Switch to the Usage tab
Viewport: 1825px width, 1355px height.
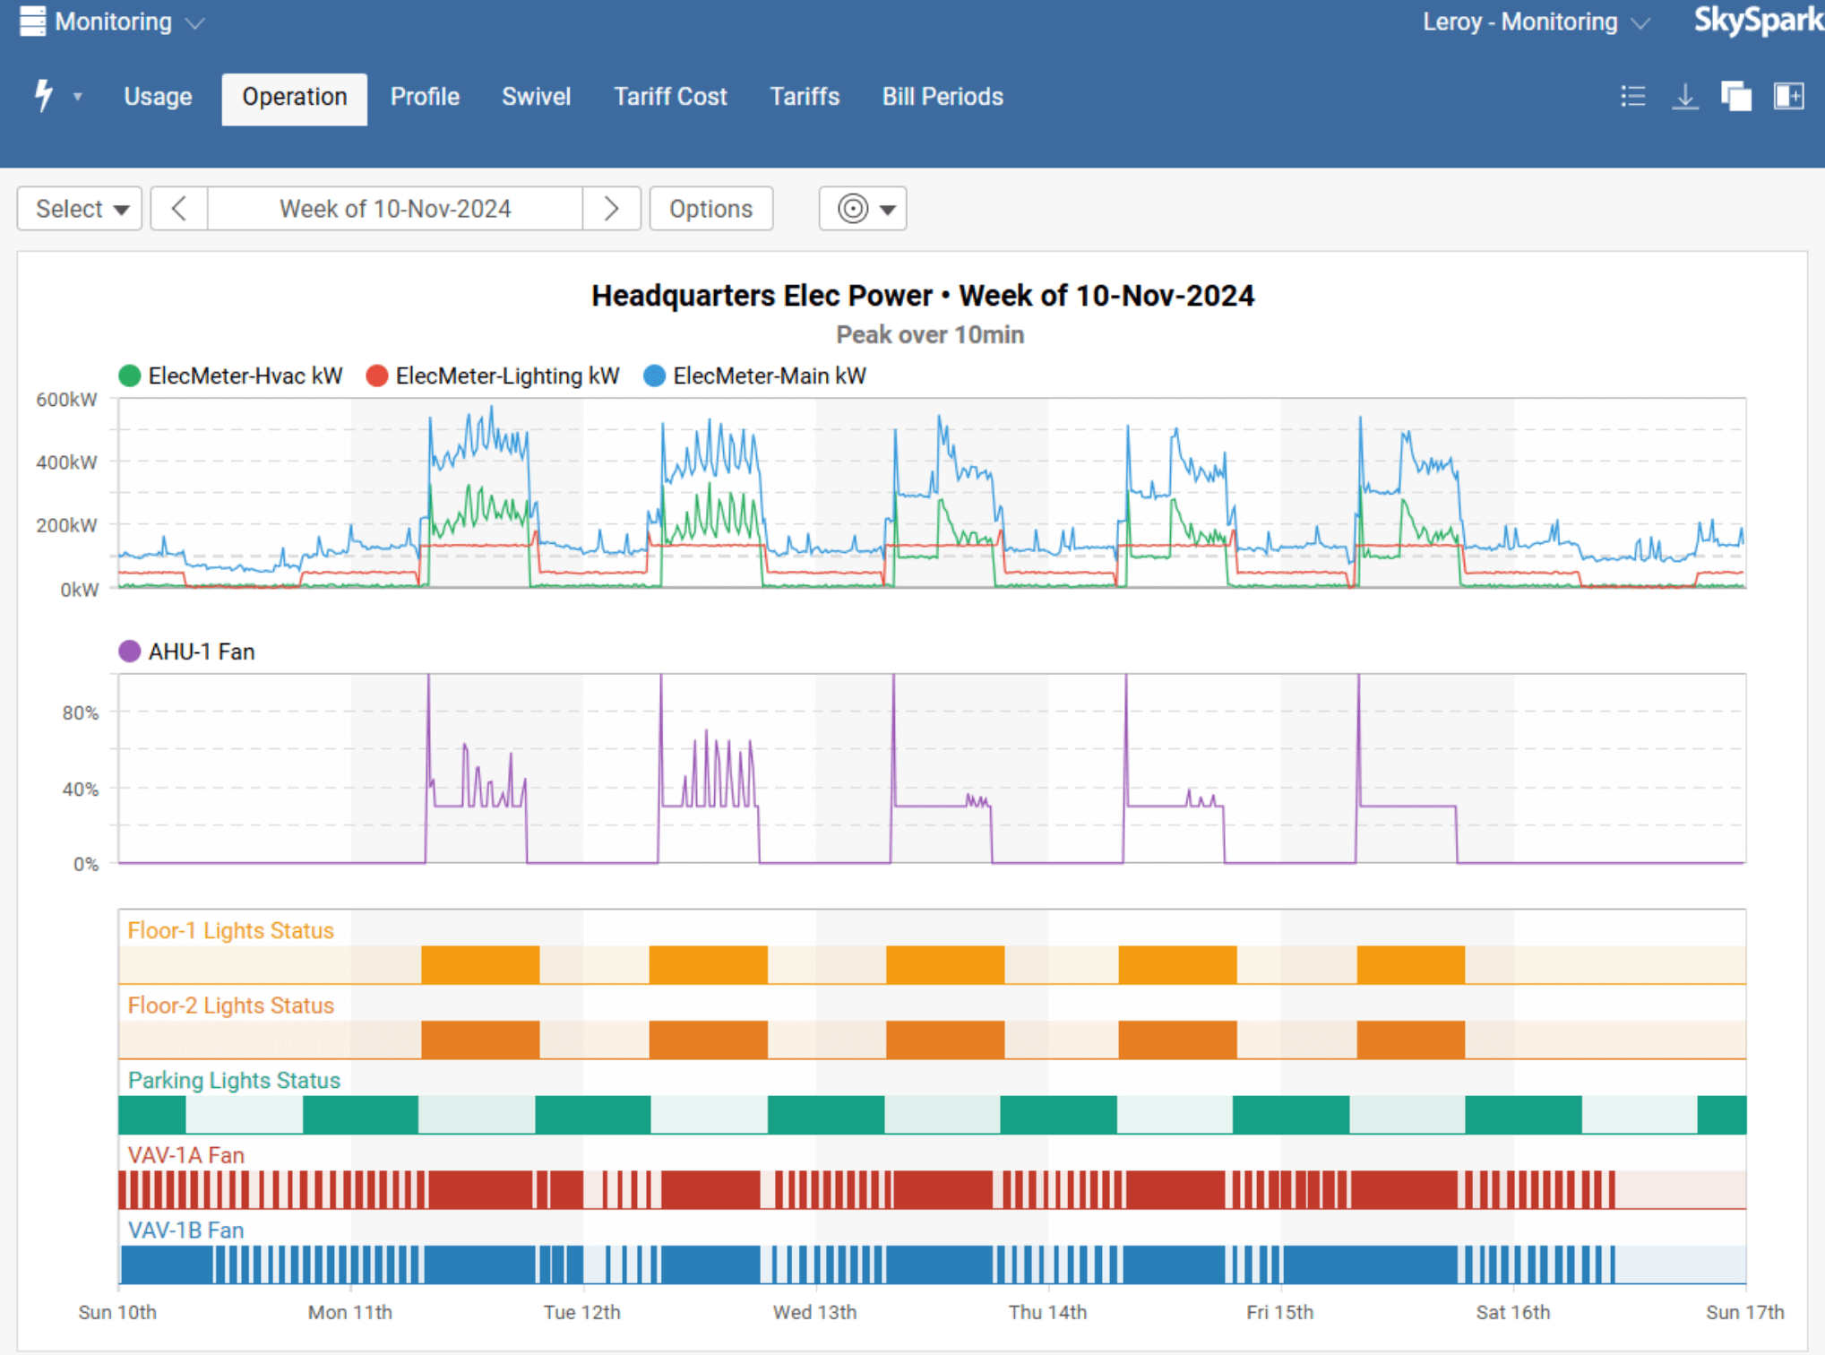coord(158,97)
